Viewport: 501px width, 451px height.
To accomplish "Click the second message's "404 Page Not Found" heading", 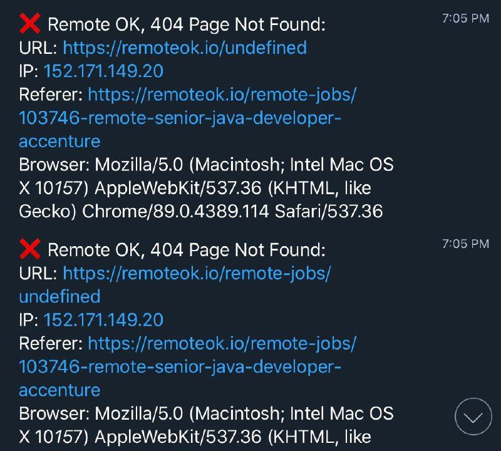I will [x=187, y=251].
